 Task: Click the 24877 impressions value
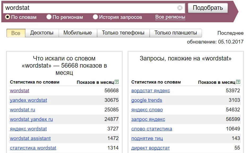click(x=111, y=119)
